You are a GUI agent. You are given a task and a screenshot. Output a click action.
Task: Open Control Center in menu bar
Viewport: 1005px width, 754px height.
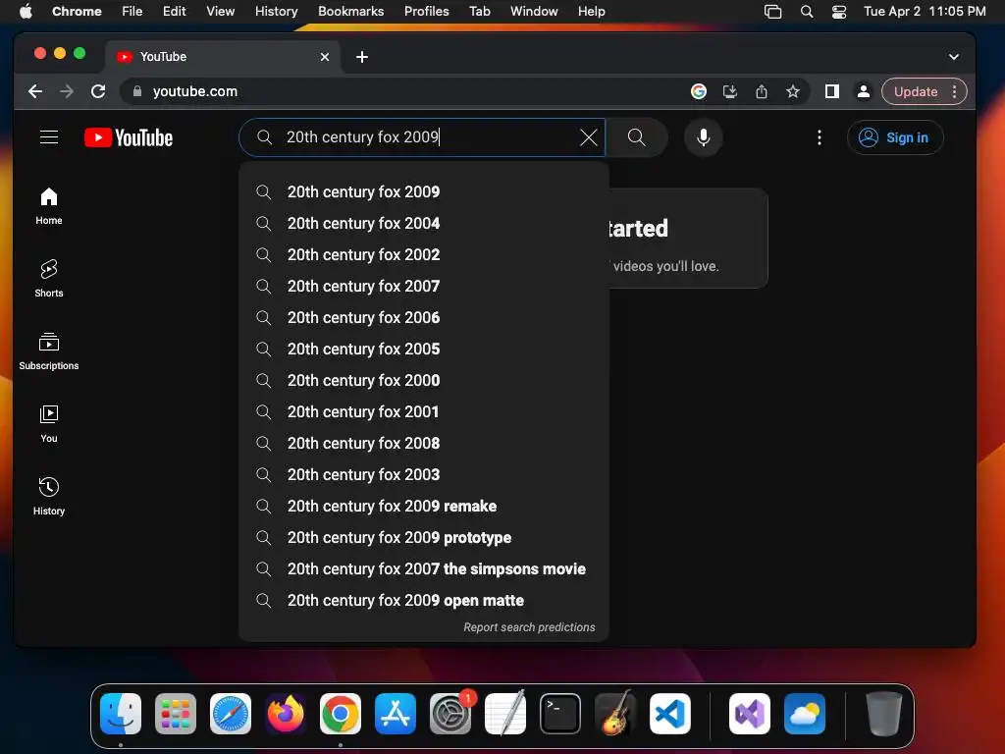point(839,11)
